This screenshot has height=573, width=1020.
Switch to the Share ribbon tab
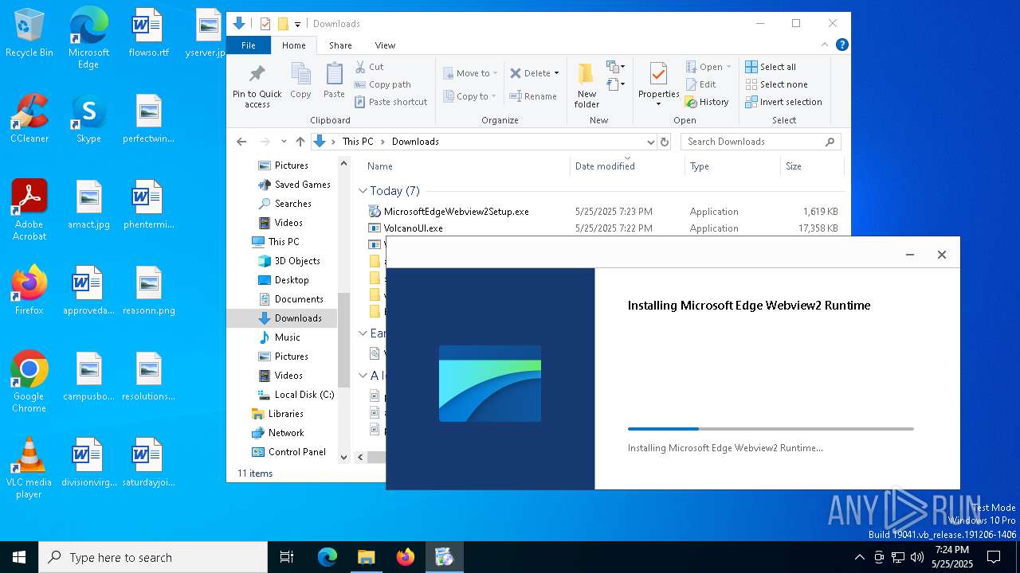[340, 45]
